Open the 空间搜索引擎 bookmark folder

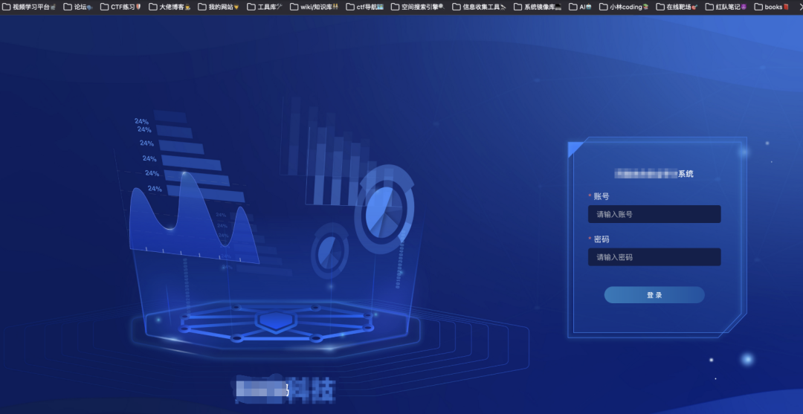click(x=417, y=7)
